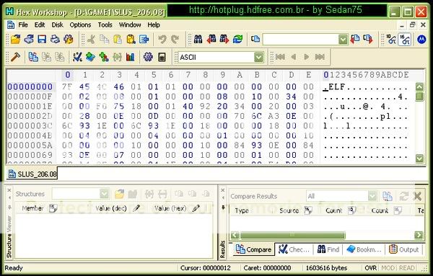Toggle hexadecimal offset display button
The height and width of the screenshot is (276, 433).
click(x=405, y=40)
